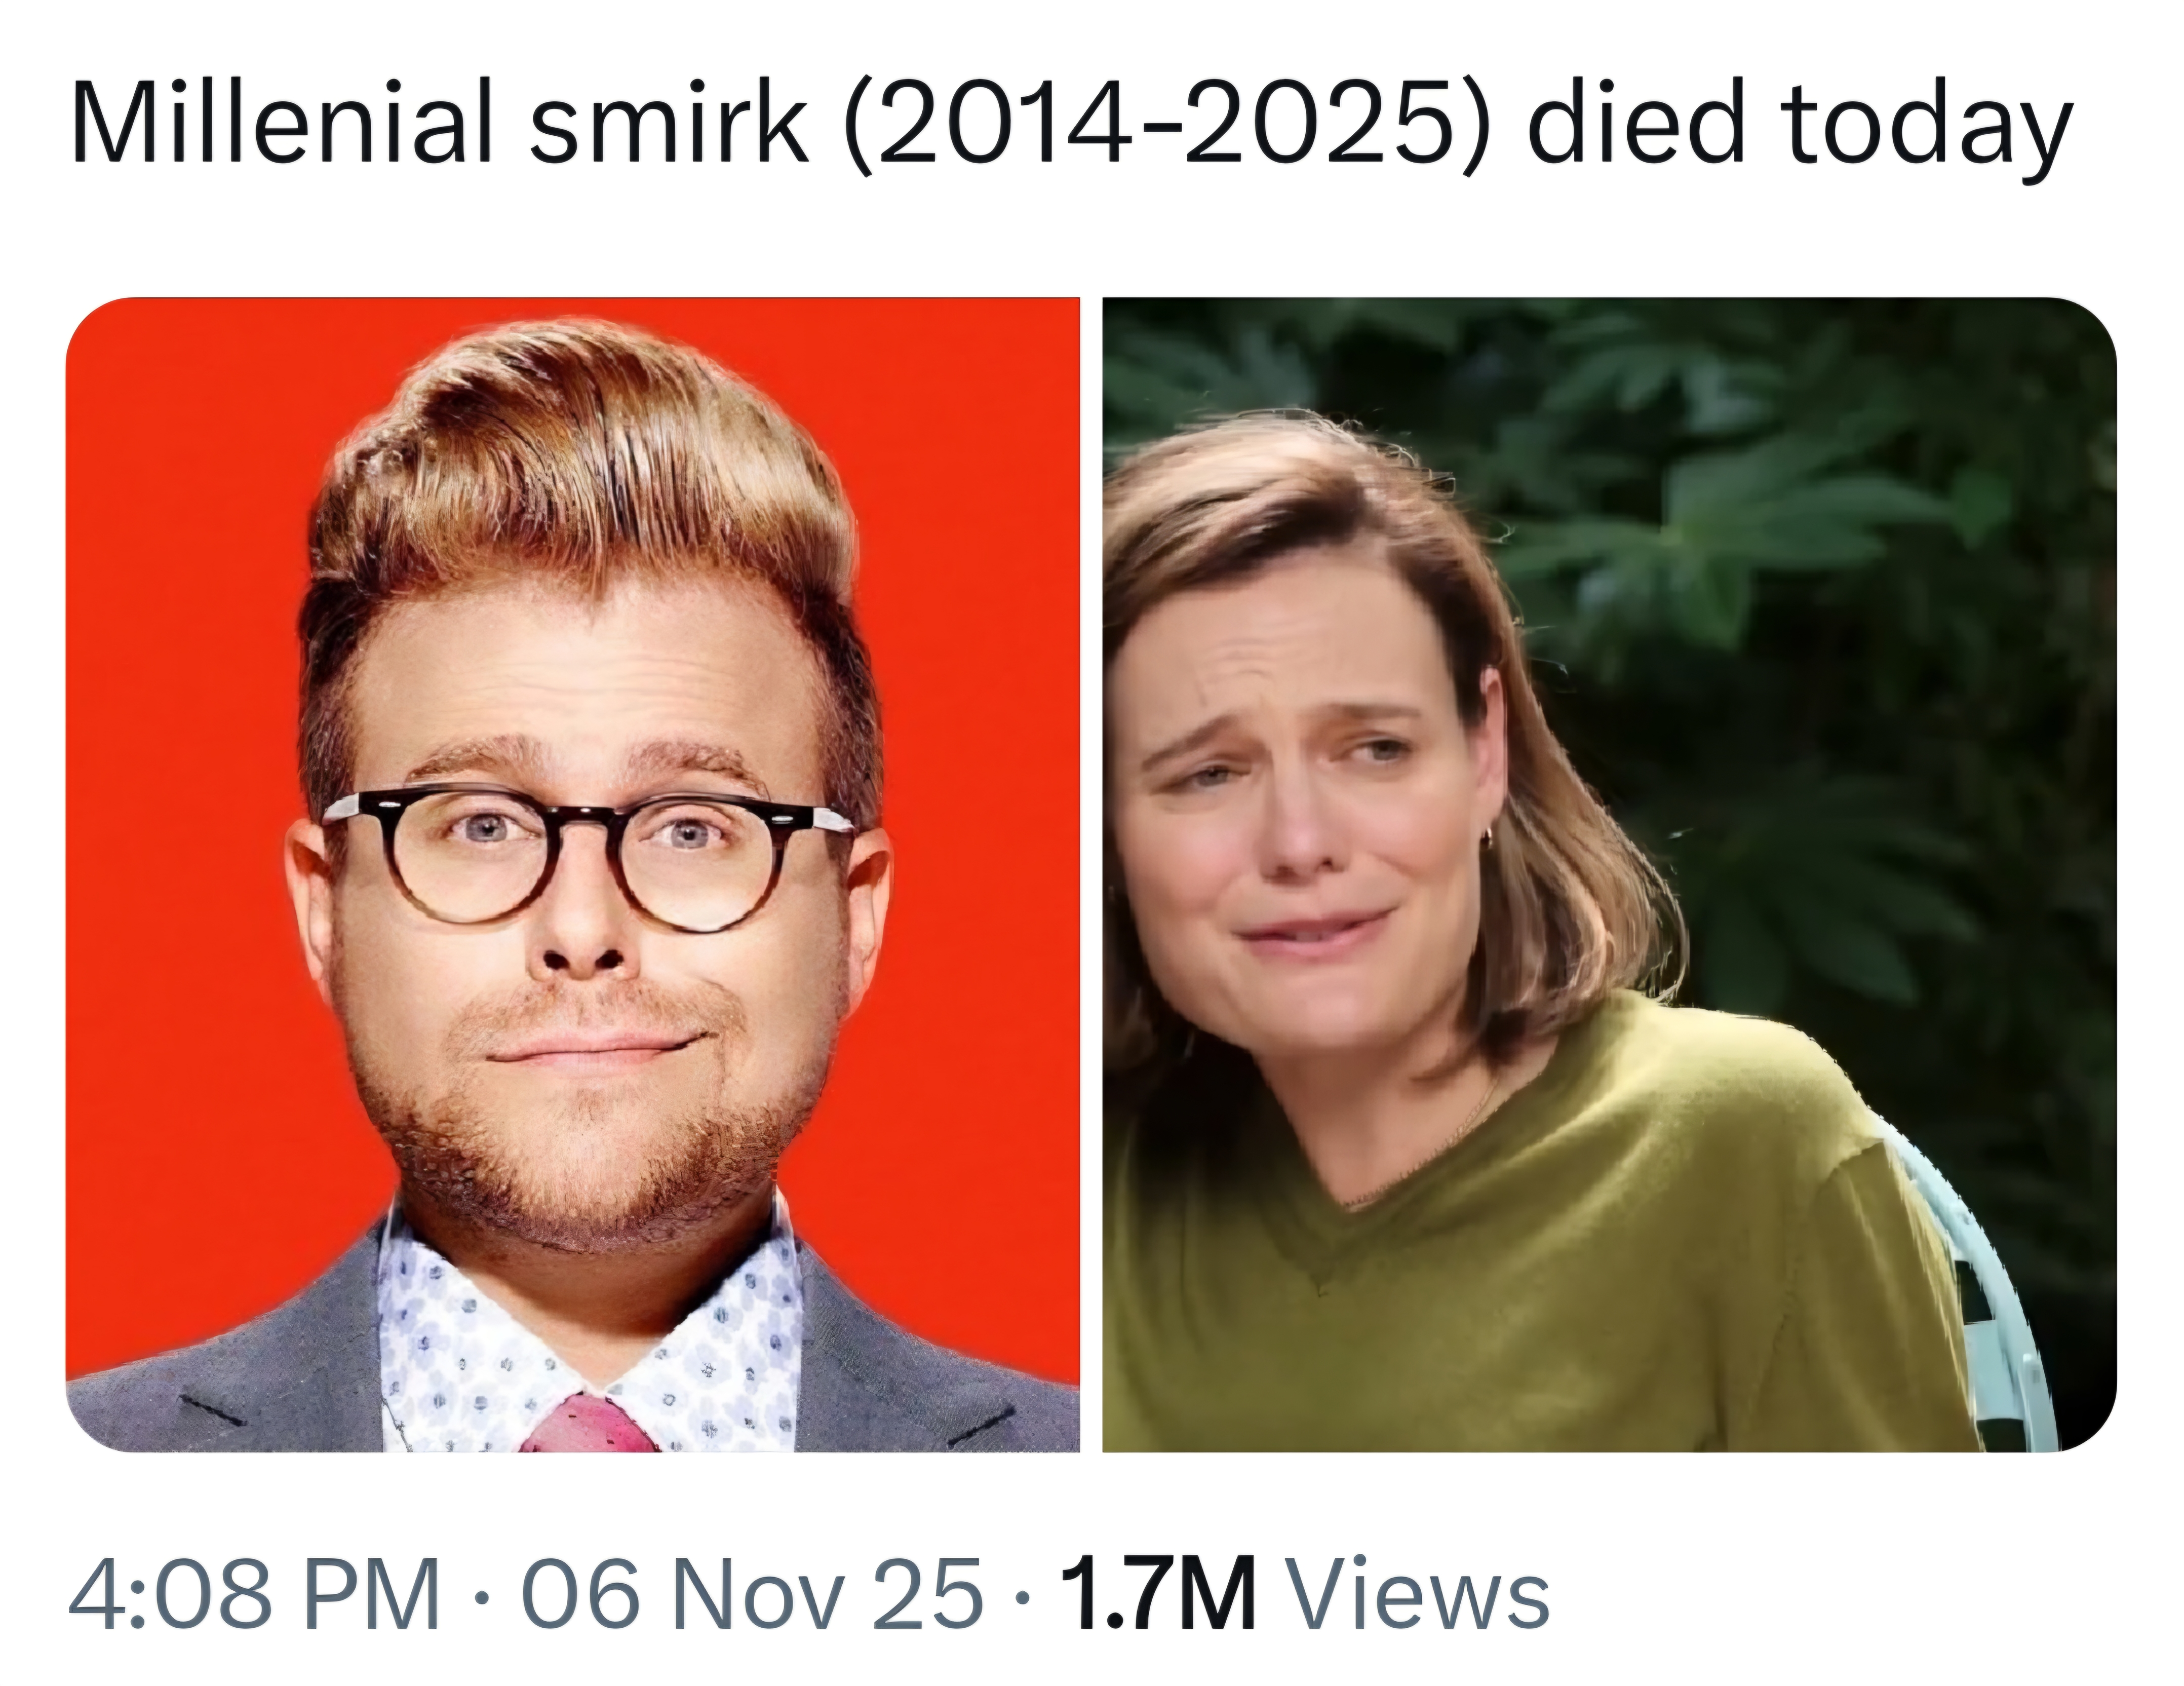Click the word "smirk" in the tweet
2184x1686 pixels.
(x=668, y=126)
